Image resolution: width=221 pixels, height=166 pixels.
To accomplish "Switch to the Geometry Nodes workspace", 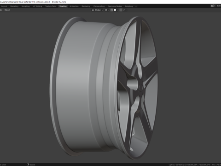I will tap(115, 6).
